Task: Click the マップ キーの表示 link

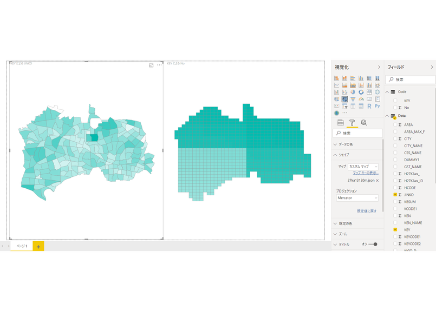Action: [x=366, y=173]
